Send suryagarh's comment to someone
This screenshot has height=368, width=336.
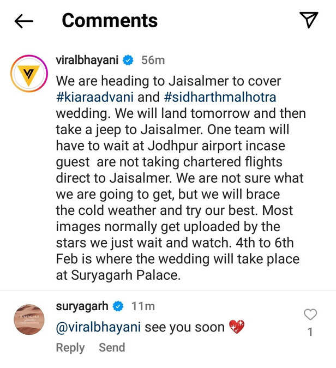click(112, 347)
